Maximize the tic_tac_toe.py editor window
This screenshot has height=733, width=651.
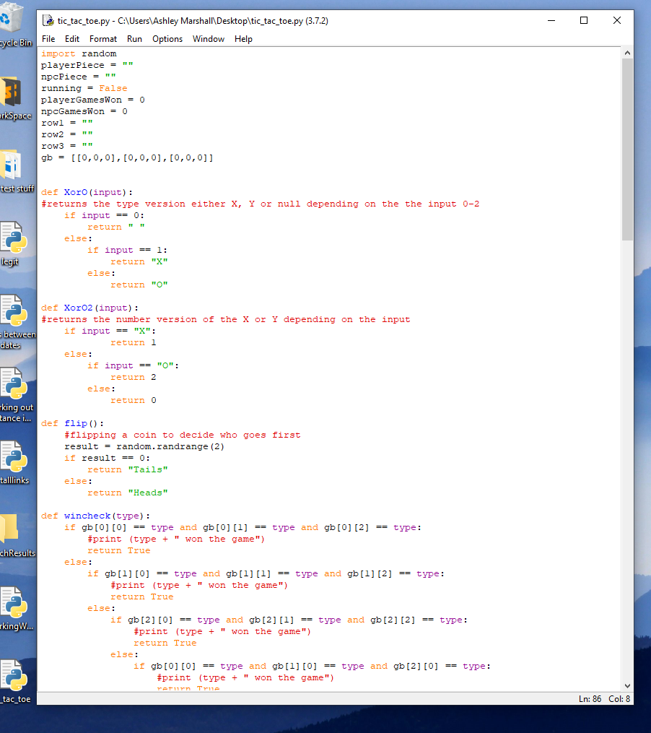point(584,21)
